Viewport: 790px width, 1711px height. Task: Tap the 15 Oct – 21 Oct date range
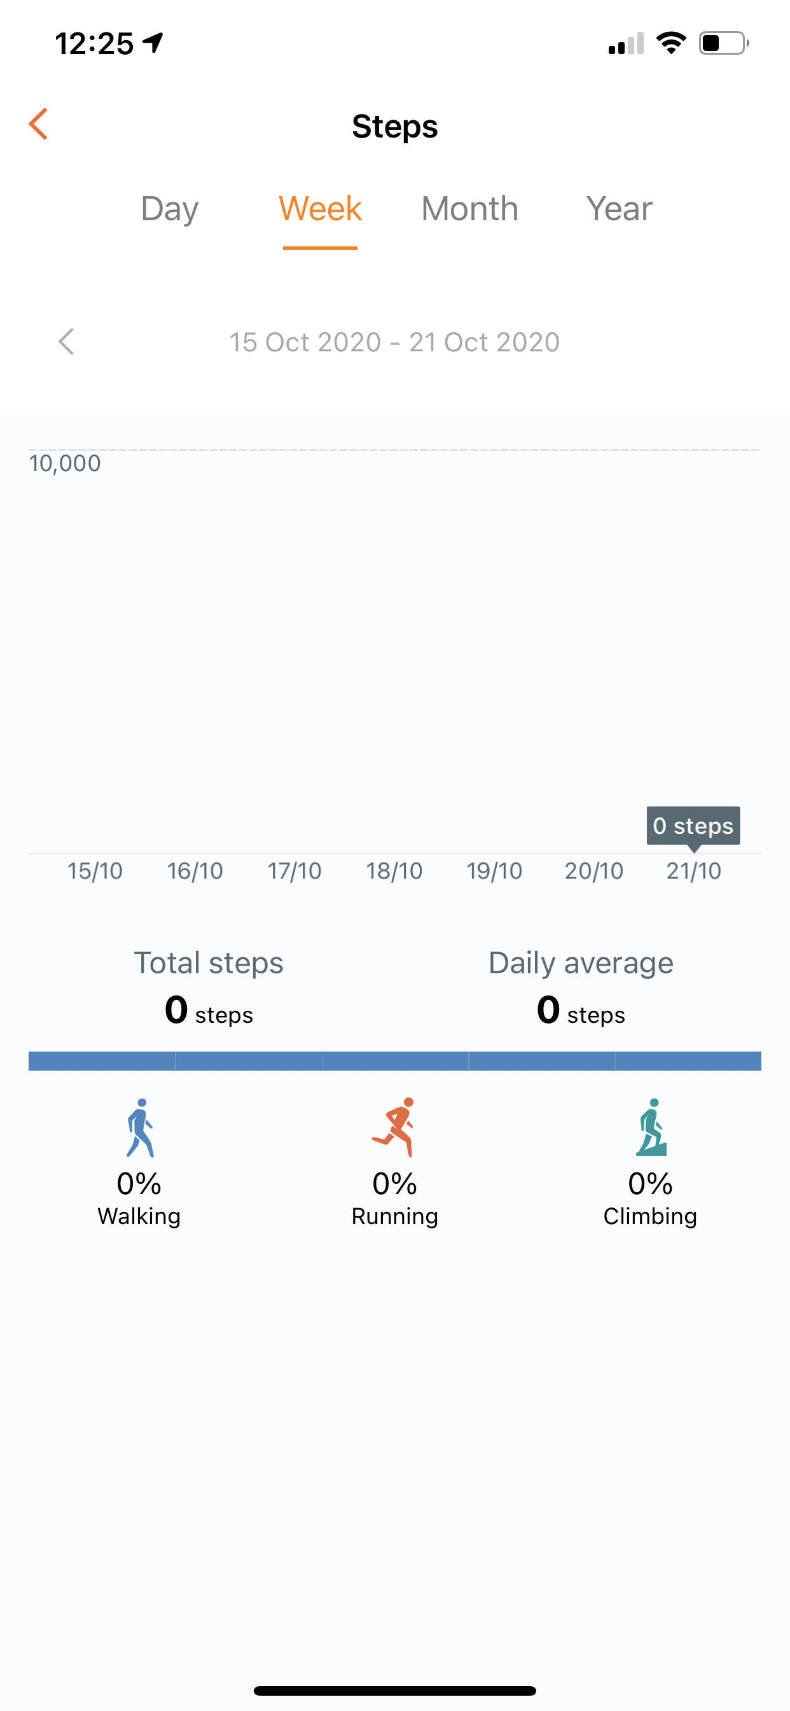tap(394, 342)
